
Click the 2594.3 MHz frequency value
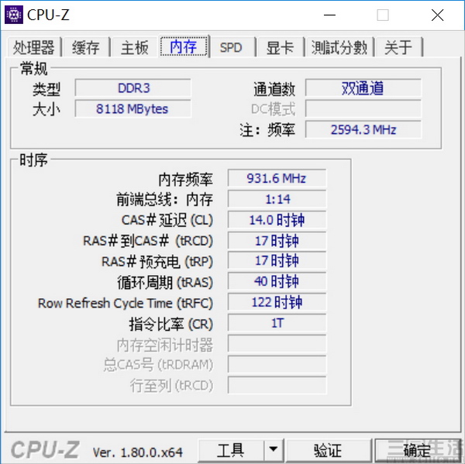(363, 129)
